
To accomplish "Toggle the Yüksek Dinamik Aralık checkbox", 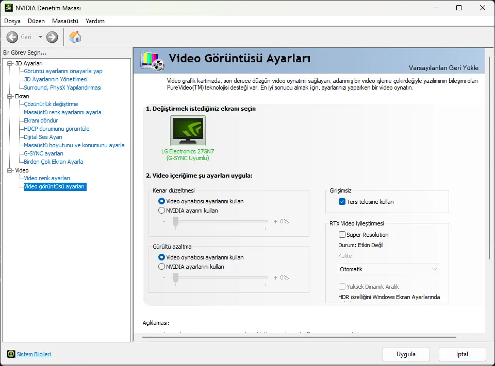I will click(342, 287).
